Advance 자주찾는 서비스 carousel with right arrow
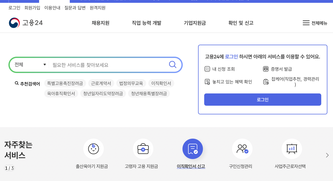 pyautogui.click(x=327, y=155)
